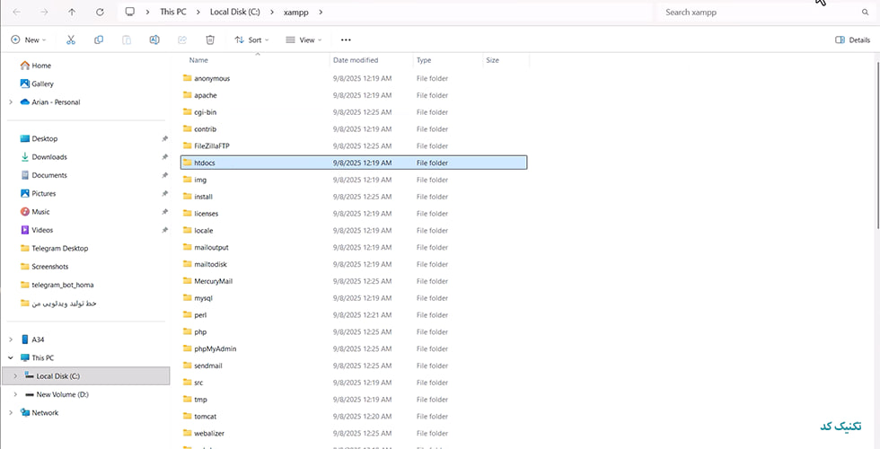The height and width of the screenshot is (449, 880).
Task: Click xampp in the breadcrumb path
Action: tap(295, 12)
